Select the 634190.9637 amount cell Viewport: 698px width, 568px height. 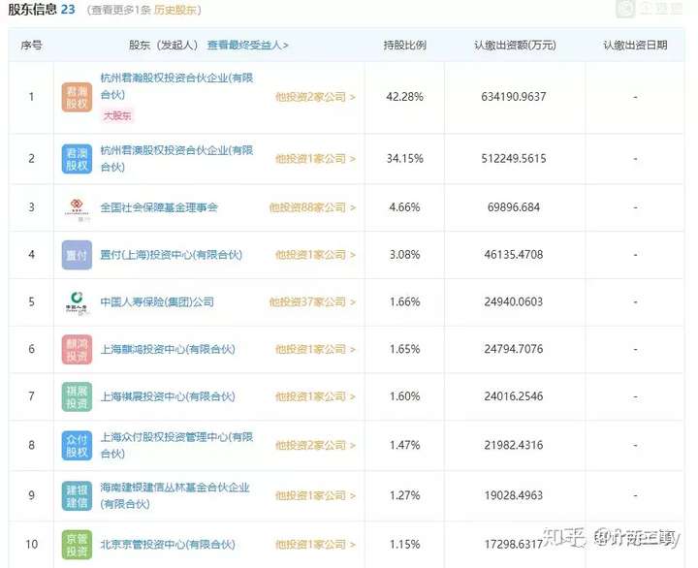[x=514, y=97]
